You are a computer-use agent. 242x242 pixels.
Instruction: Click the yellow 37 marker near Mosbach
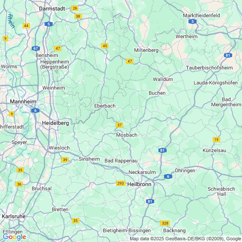click(120, 125)
